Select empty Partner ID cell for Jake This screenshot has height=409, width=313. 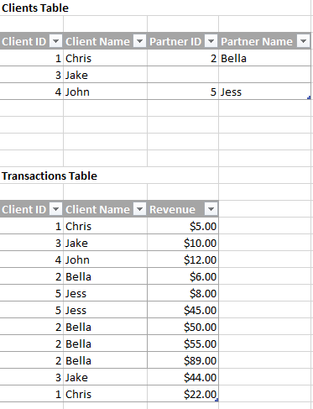pos(183,75)
